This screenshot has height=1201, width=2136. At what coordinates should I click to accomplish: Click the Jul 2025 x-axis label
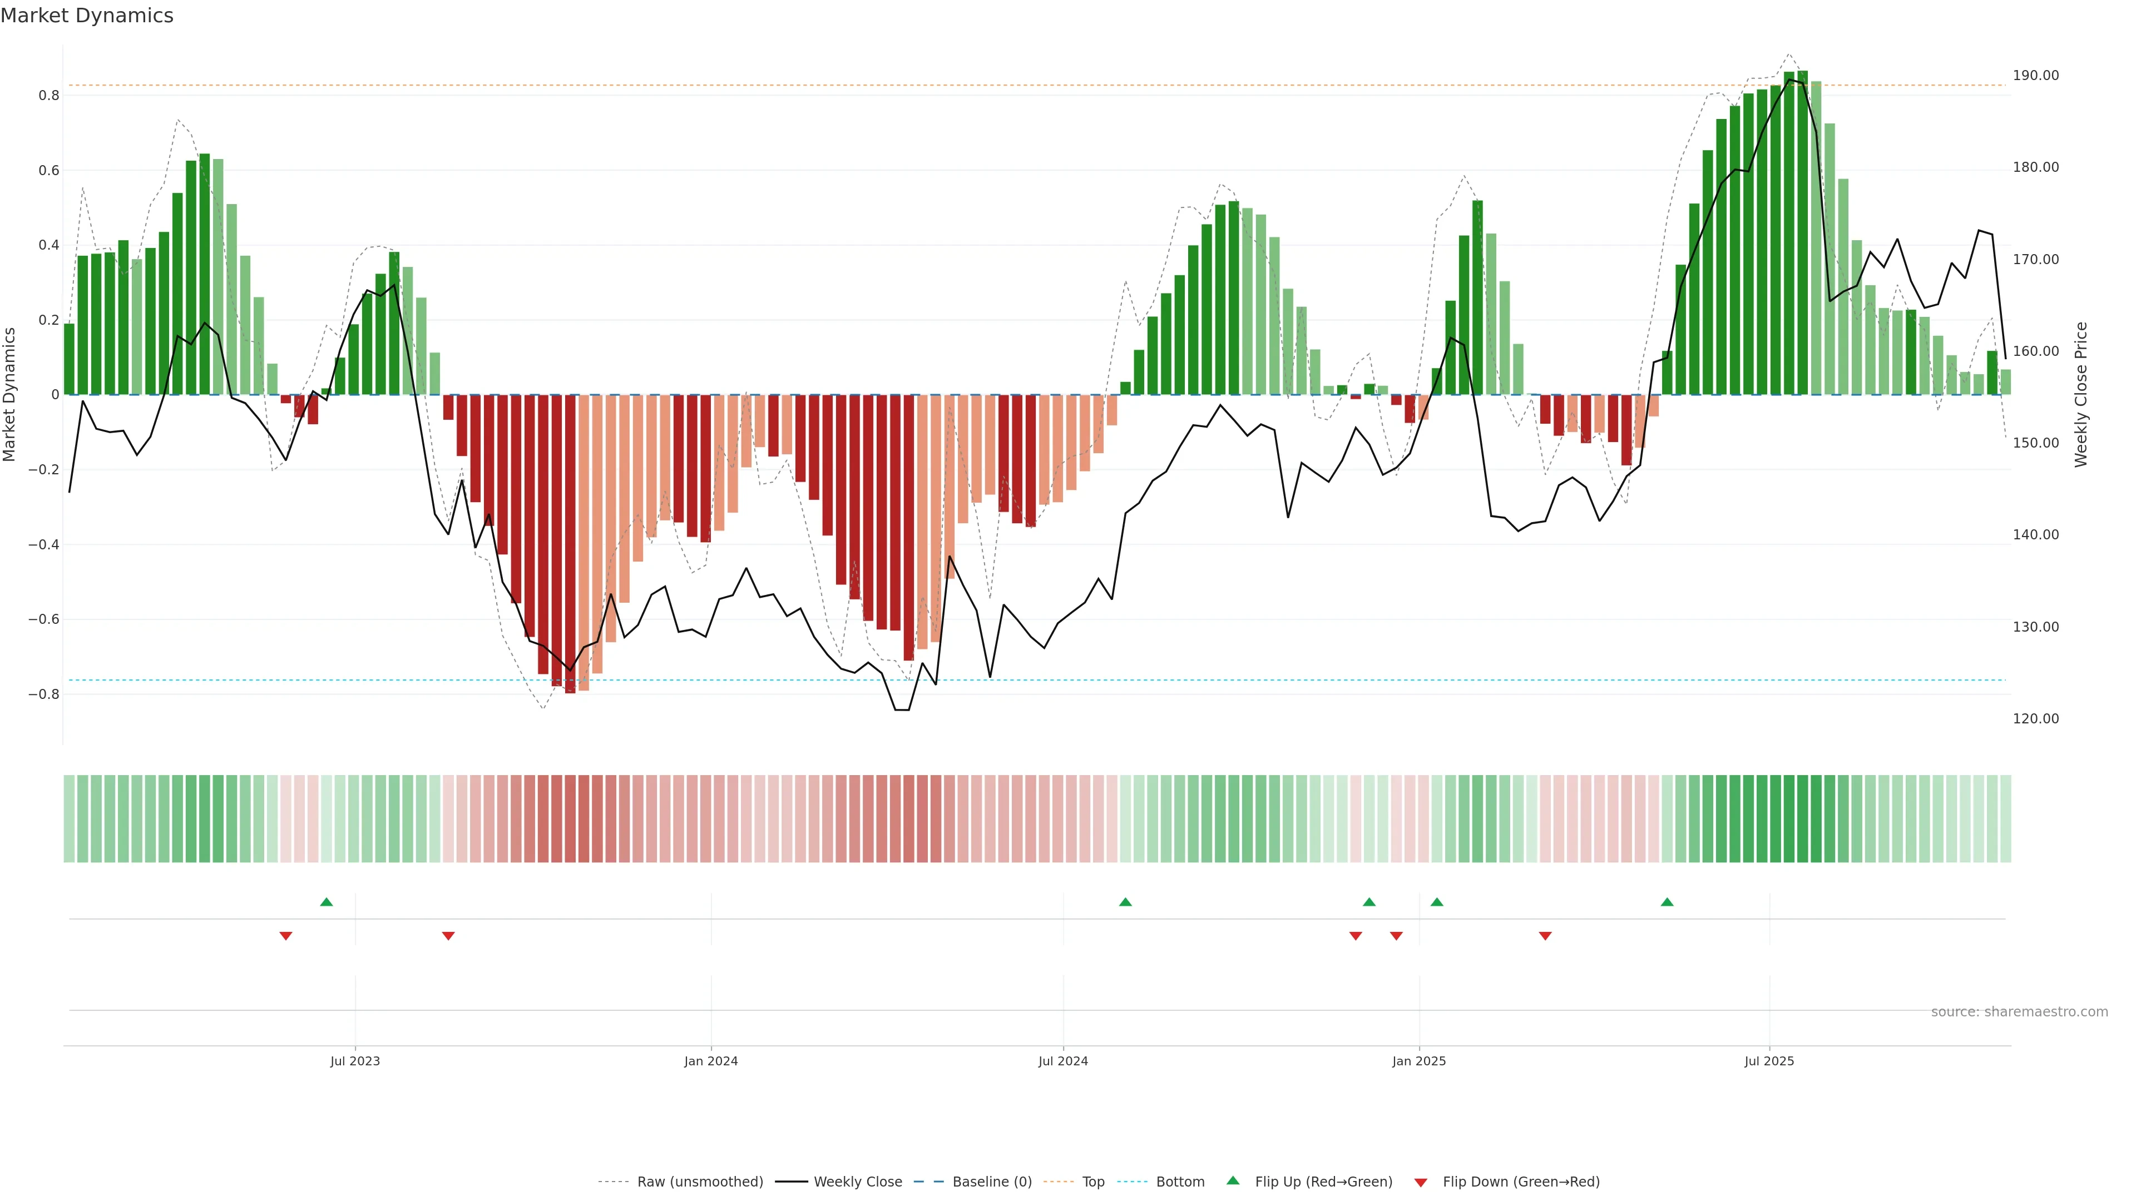point(1769,1061)
